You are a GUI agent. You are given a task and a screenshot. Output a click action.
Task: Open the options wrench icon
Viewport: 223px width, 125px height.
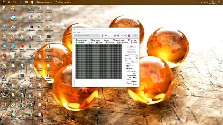click(125, 36)
